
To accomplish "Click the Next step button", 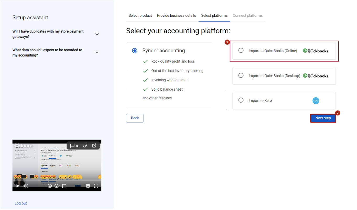I will click(323, 118).
